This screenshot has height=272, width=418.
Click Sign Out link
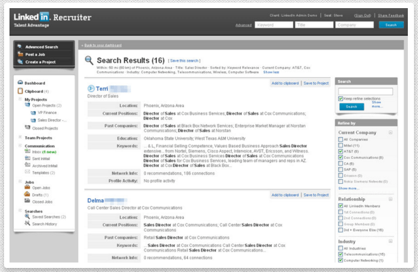[362, 16]
